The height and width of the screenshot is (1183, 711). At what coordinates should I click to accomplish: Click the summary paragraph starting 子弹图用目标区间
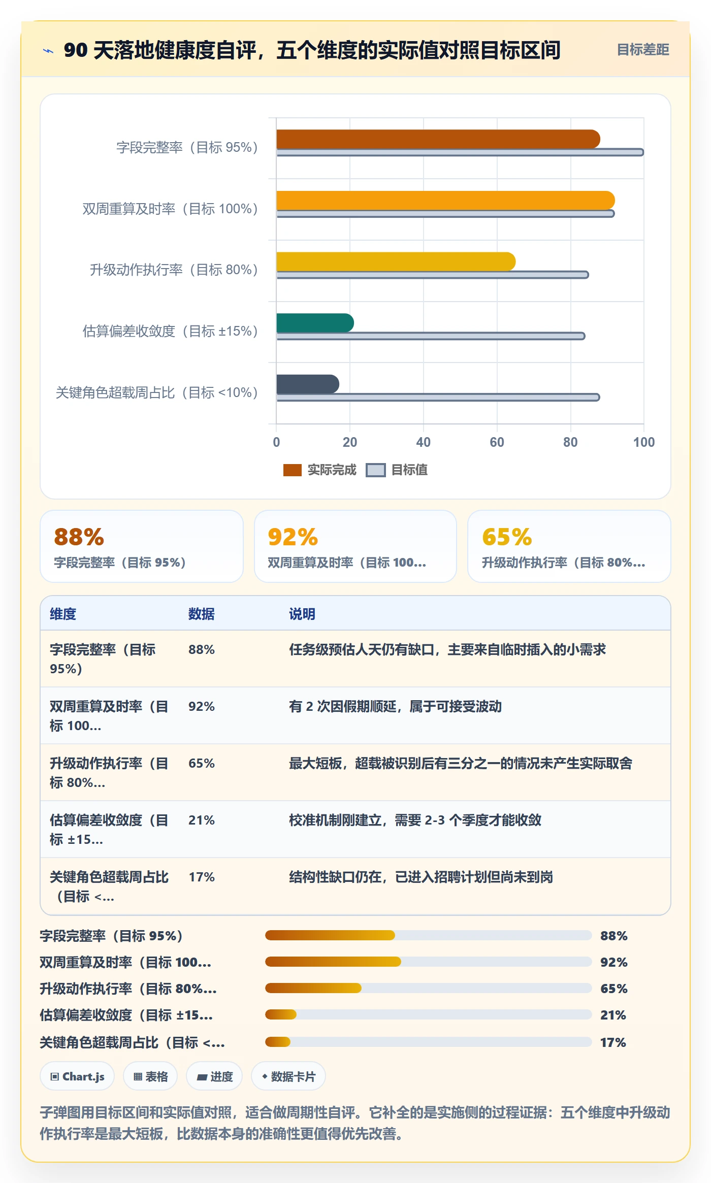point(355,1123)
